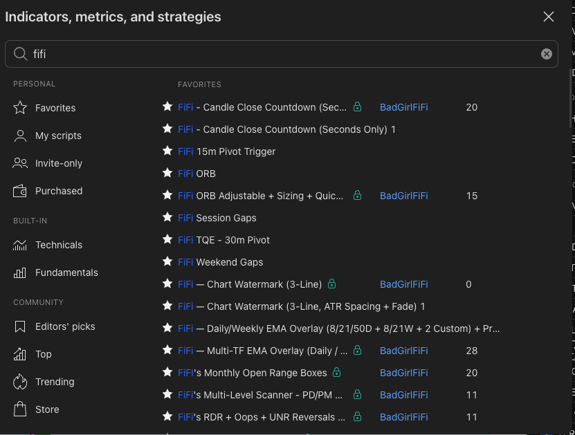Open the Top community scripts

coord(44,354)
